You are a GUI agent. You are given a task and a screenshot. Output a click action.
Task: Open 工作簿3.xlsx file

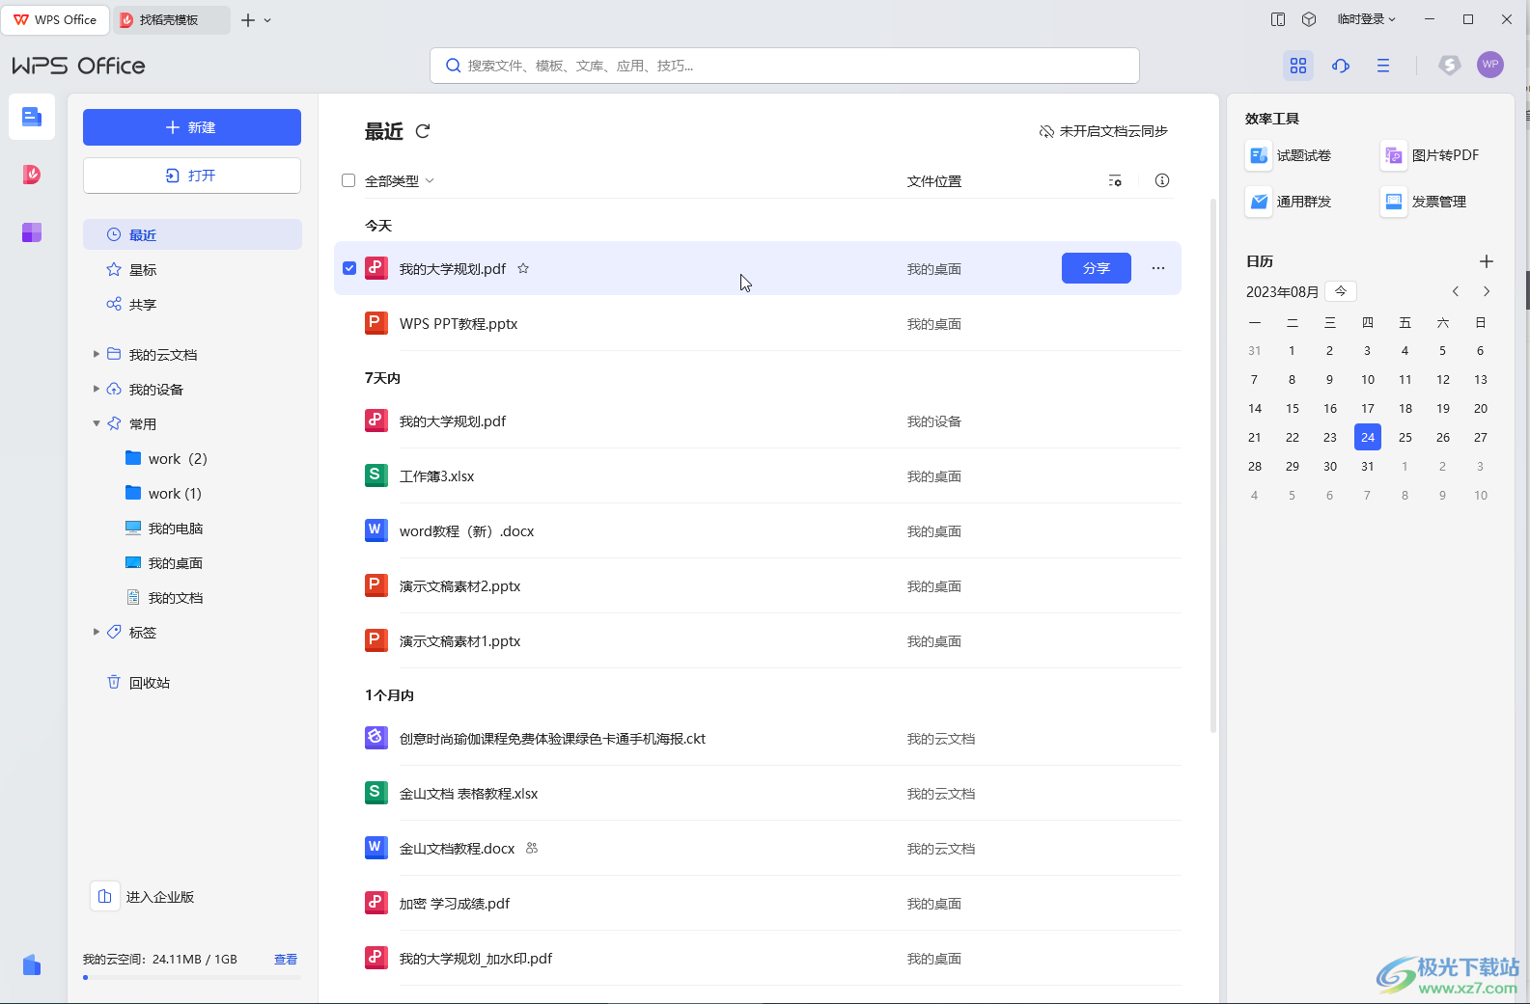point(758,476)
